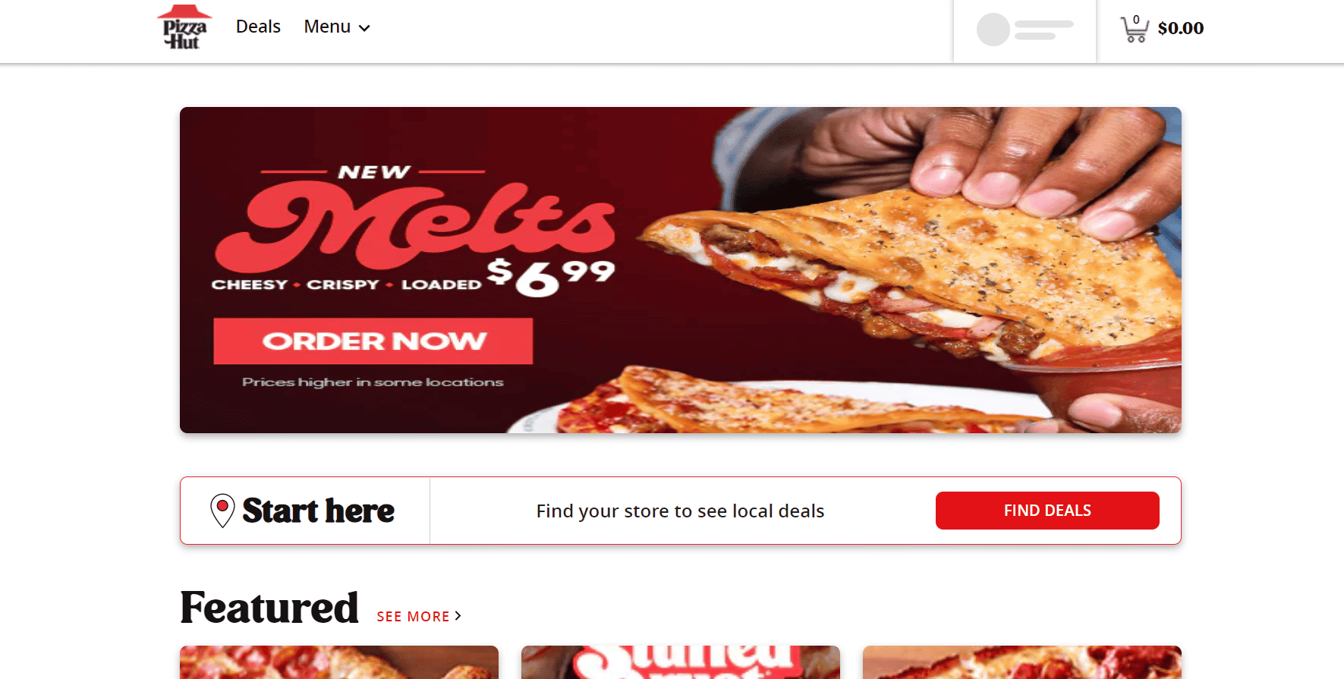Open the shopping cart icon
Image resolution: width=1344 pixels, height=679 pixels.
1135,29
